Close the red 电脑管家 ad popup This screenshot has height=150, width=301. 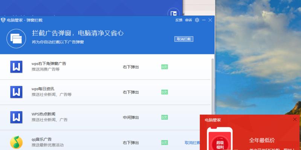[x=295, y=119]
